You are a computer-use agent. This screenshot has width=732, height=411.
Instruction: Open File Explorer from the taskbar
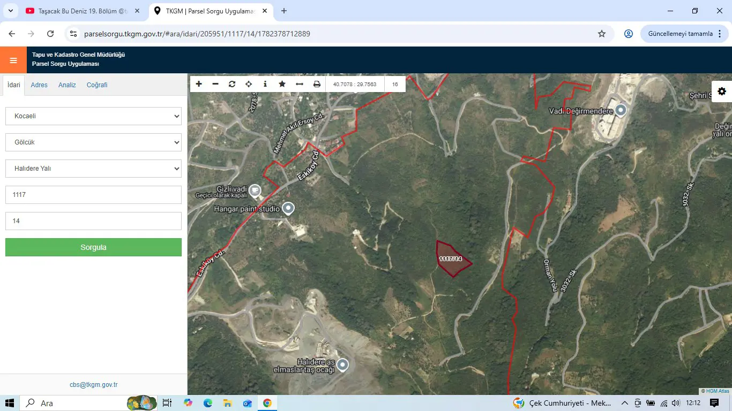[x=227, y=403]
